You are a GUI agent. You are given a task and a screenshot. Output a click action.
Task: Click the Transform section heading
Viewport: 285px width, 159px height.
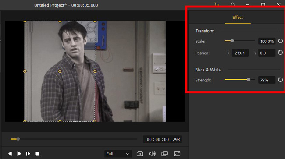[205, 31]
